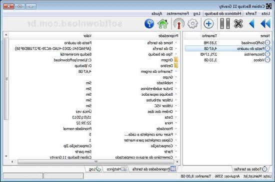
Task: Click the Prioridade normal value
Action: [77, 129]
